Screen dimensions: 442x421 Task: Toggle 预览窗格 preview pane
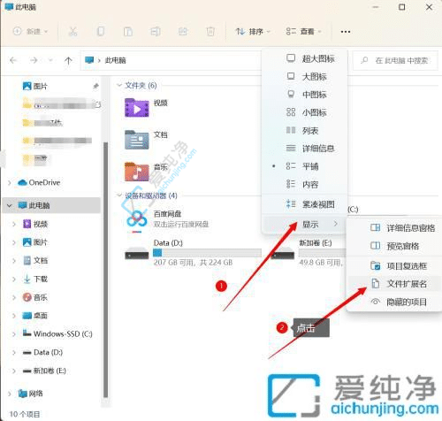point(394,246)
